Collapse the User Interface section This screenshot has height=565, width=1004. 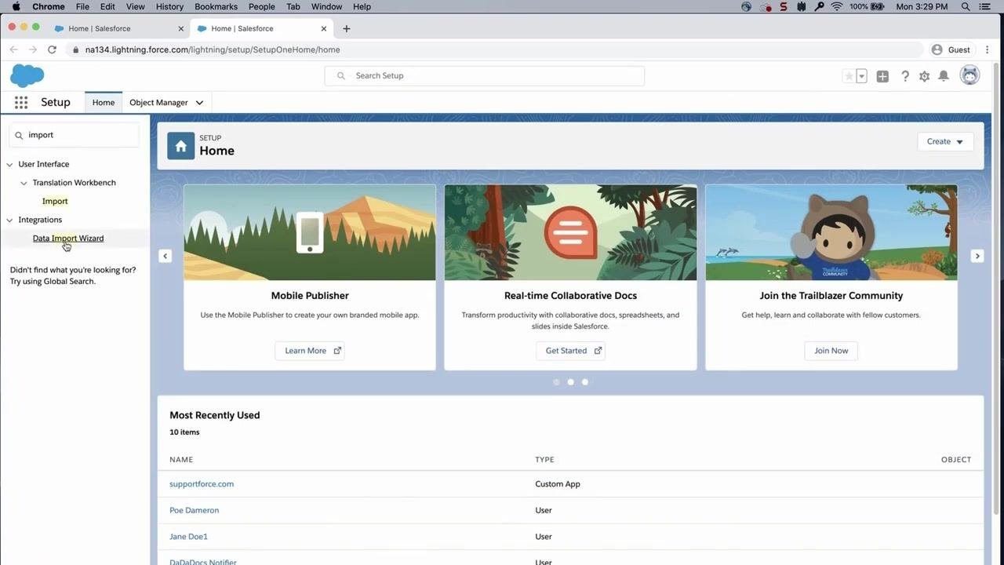pos(10,164)
